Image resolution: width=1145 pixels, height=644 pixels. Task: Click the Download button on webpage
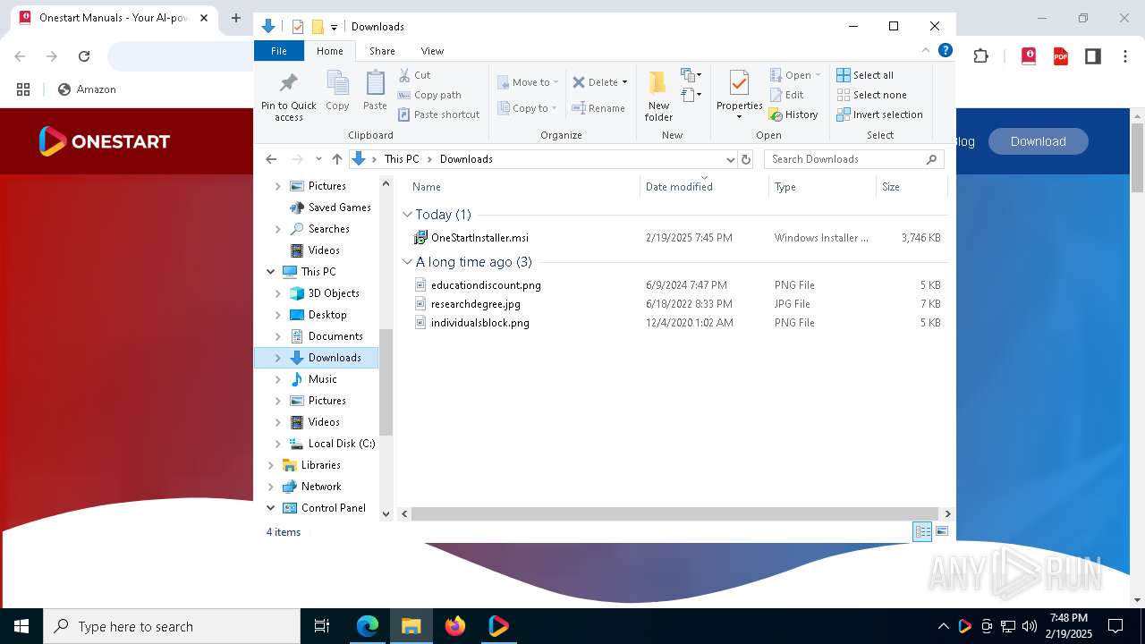[x=1038, y=141]
